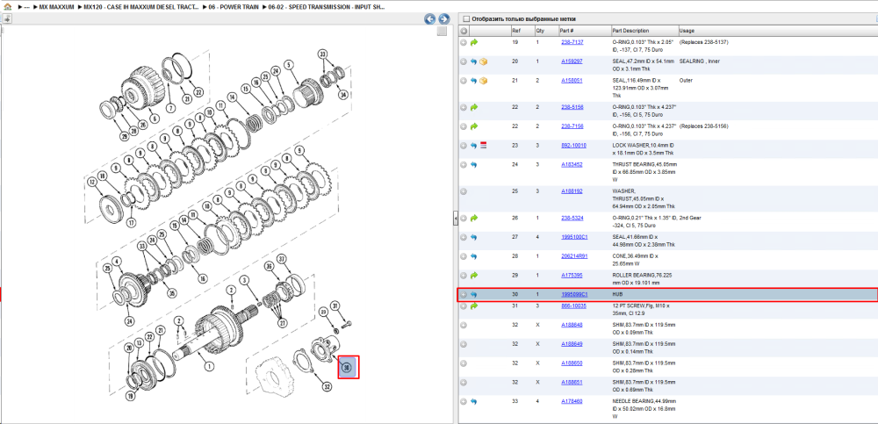Click the 'THRUST BEARING,45.05mm' description cell
This screenshot has width=878, height=424.
644,172
